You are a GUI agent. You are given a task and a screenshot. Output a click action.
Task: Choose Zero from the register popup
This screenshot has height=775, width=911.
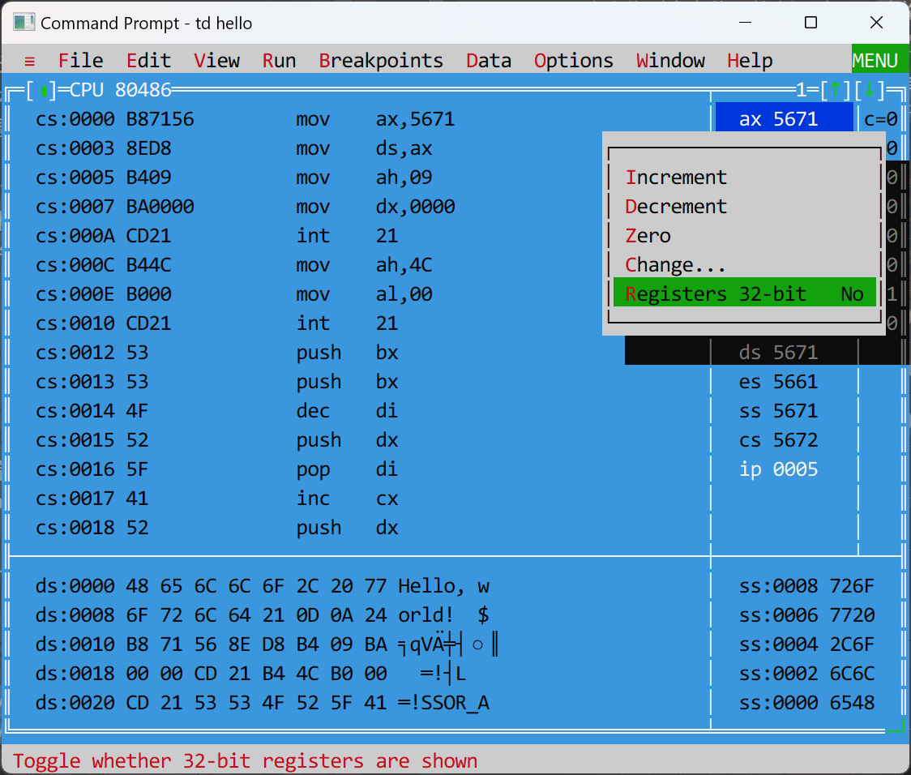tap(648, 236)
